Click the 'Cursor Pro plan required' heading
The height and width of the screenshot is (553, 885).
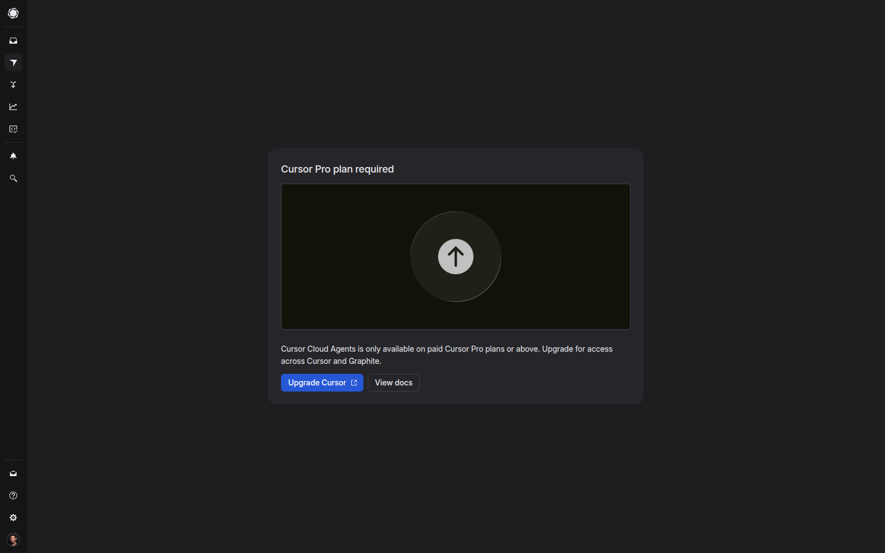(337, 169)
